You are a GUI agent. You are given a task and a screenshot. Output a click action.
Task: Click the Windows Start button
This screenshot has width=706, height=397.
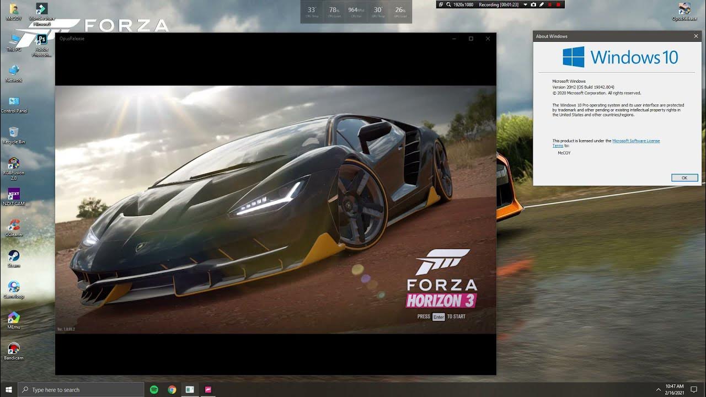(9, 389)
